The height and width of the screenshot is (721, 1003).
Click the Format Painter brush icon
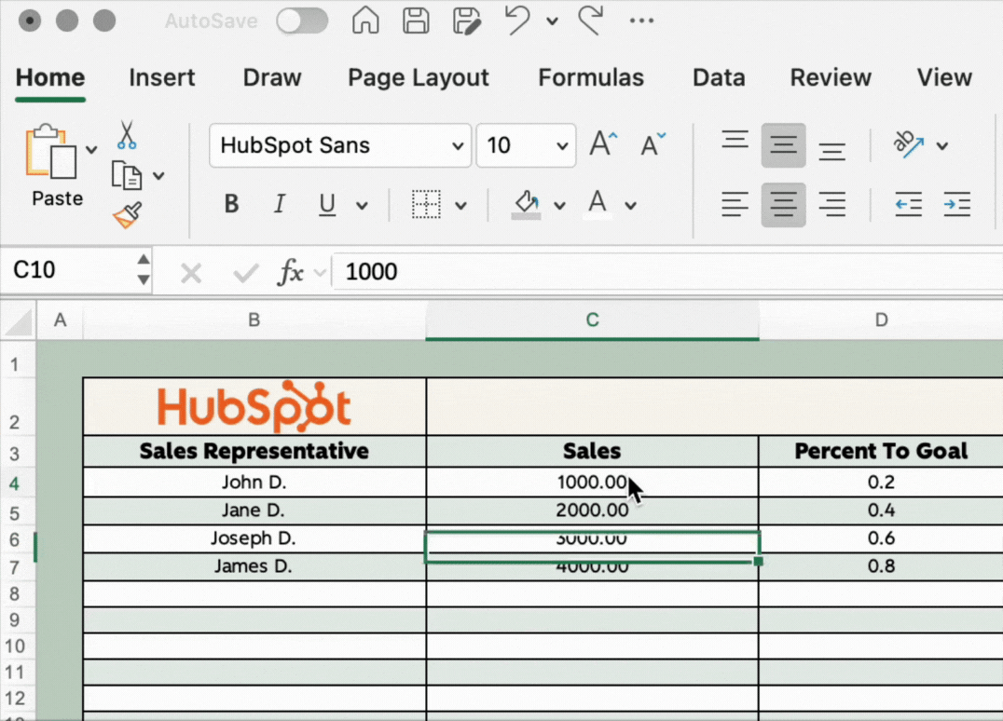[127, 215]
